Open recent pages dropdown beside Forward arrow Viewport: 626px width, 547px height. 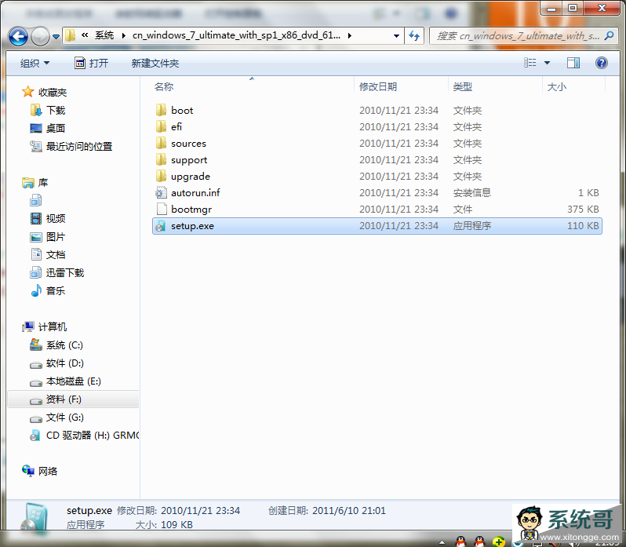56,37
